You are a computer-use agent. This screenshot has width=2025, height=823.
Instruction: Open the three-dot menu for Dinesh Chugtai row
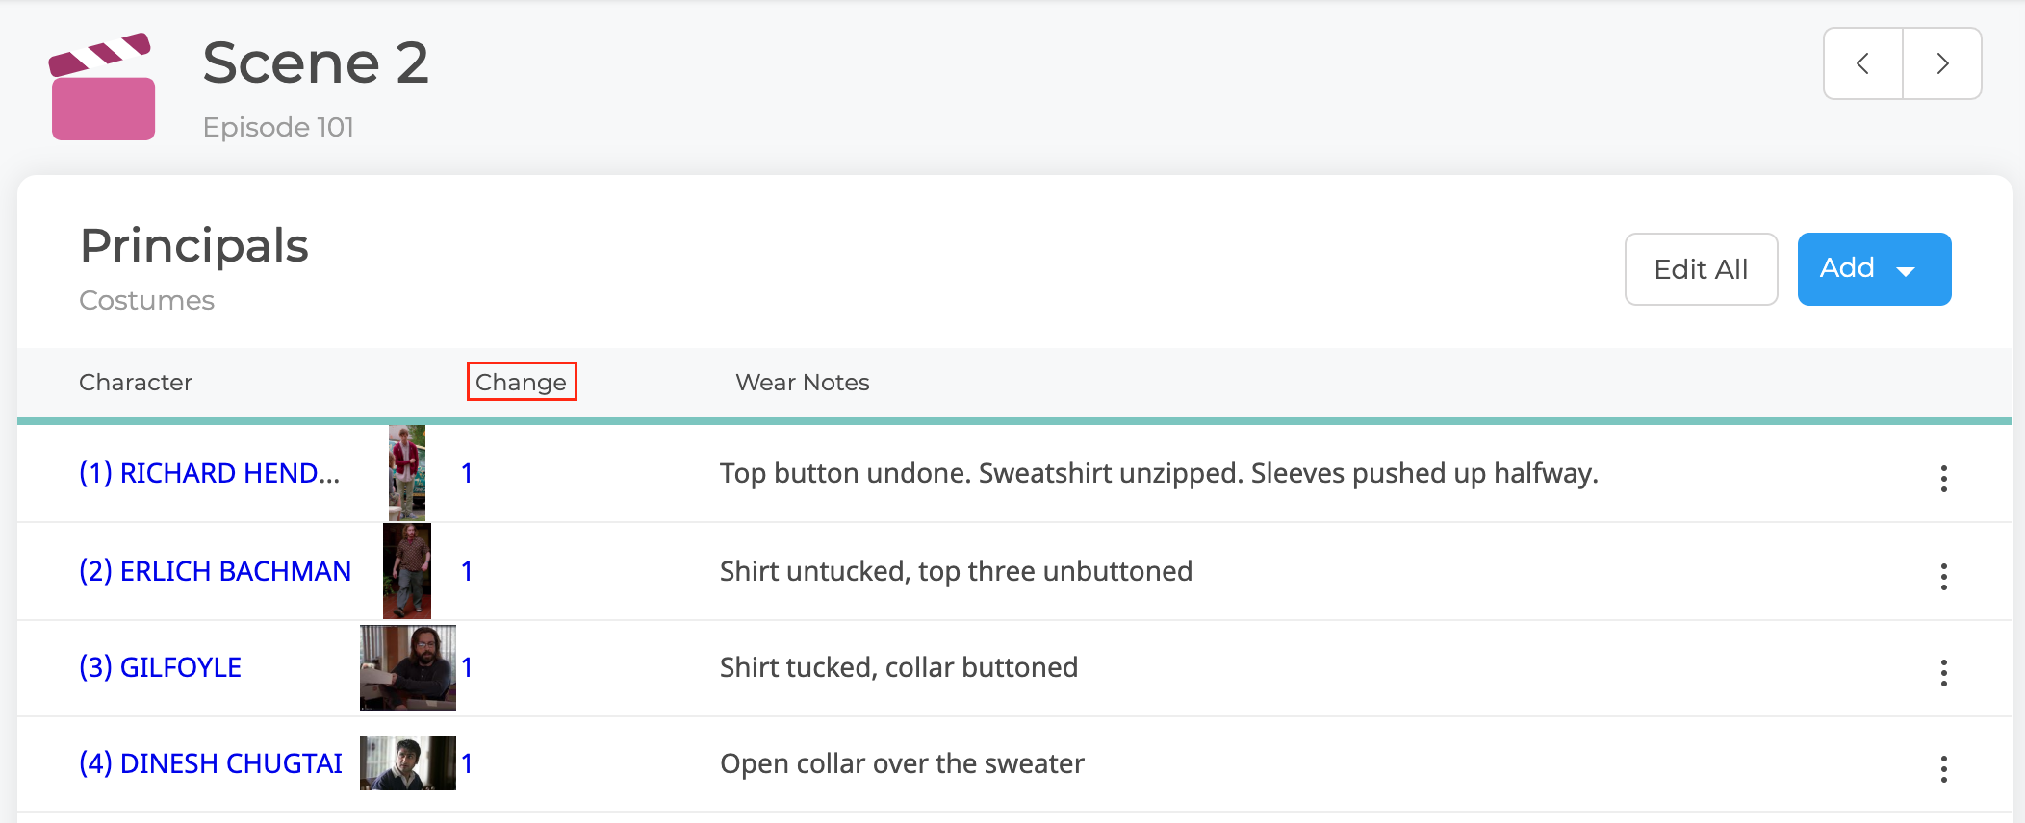click(1943, 768)
